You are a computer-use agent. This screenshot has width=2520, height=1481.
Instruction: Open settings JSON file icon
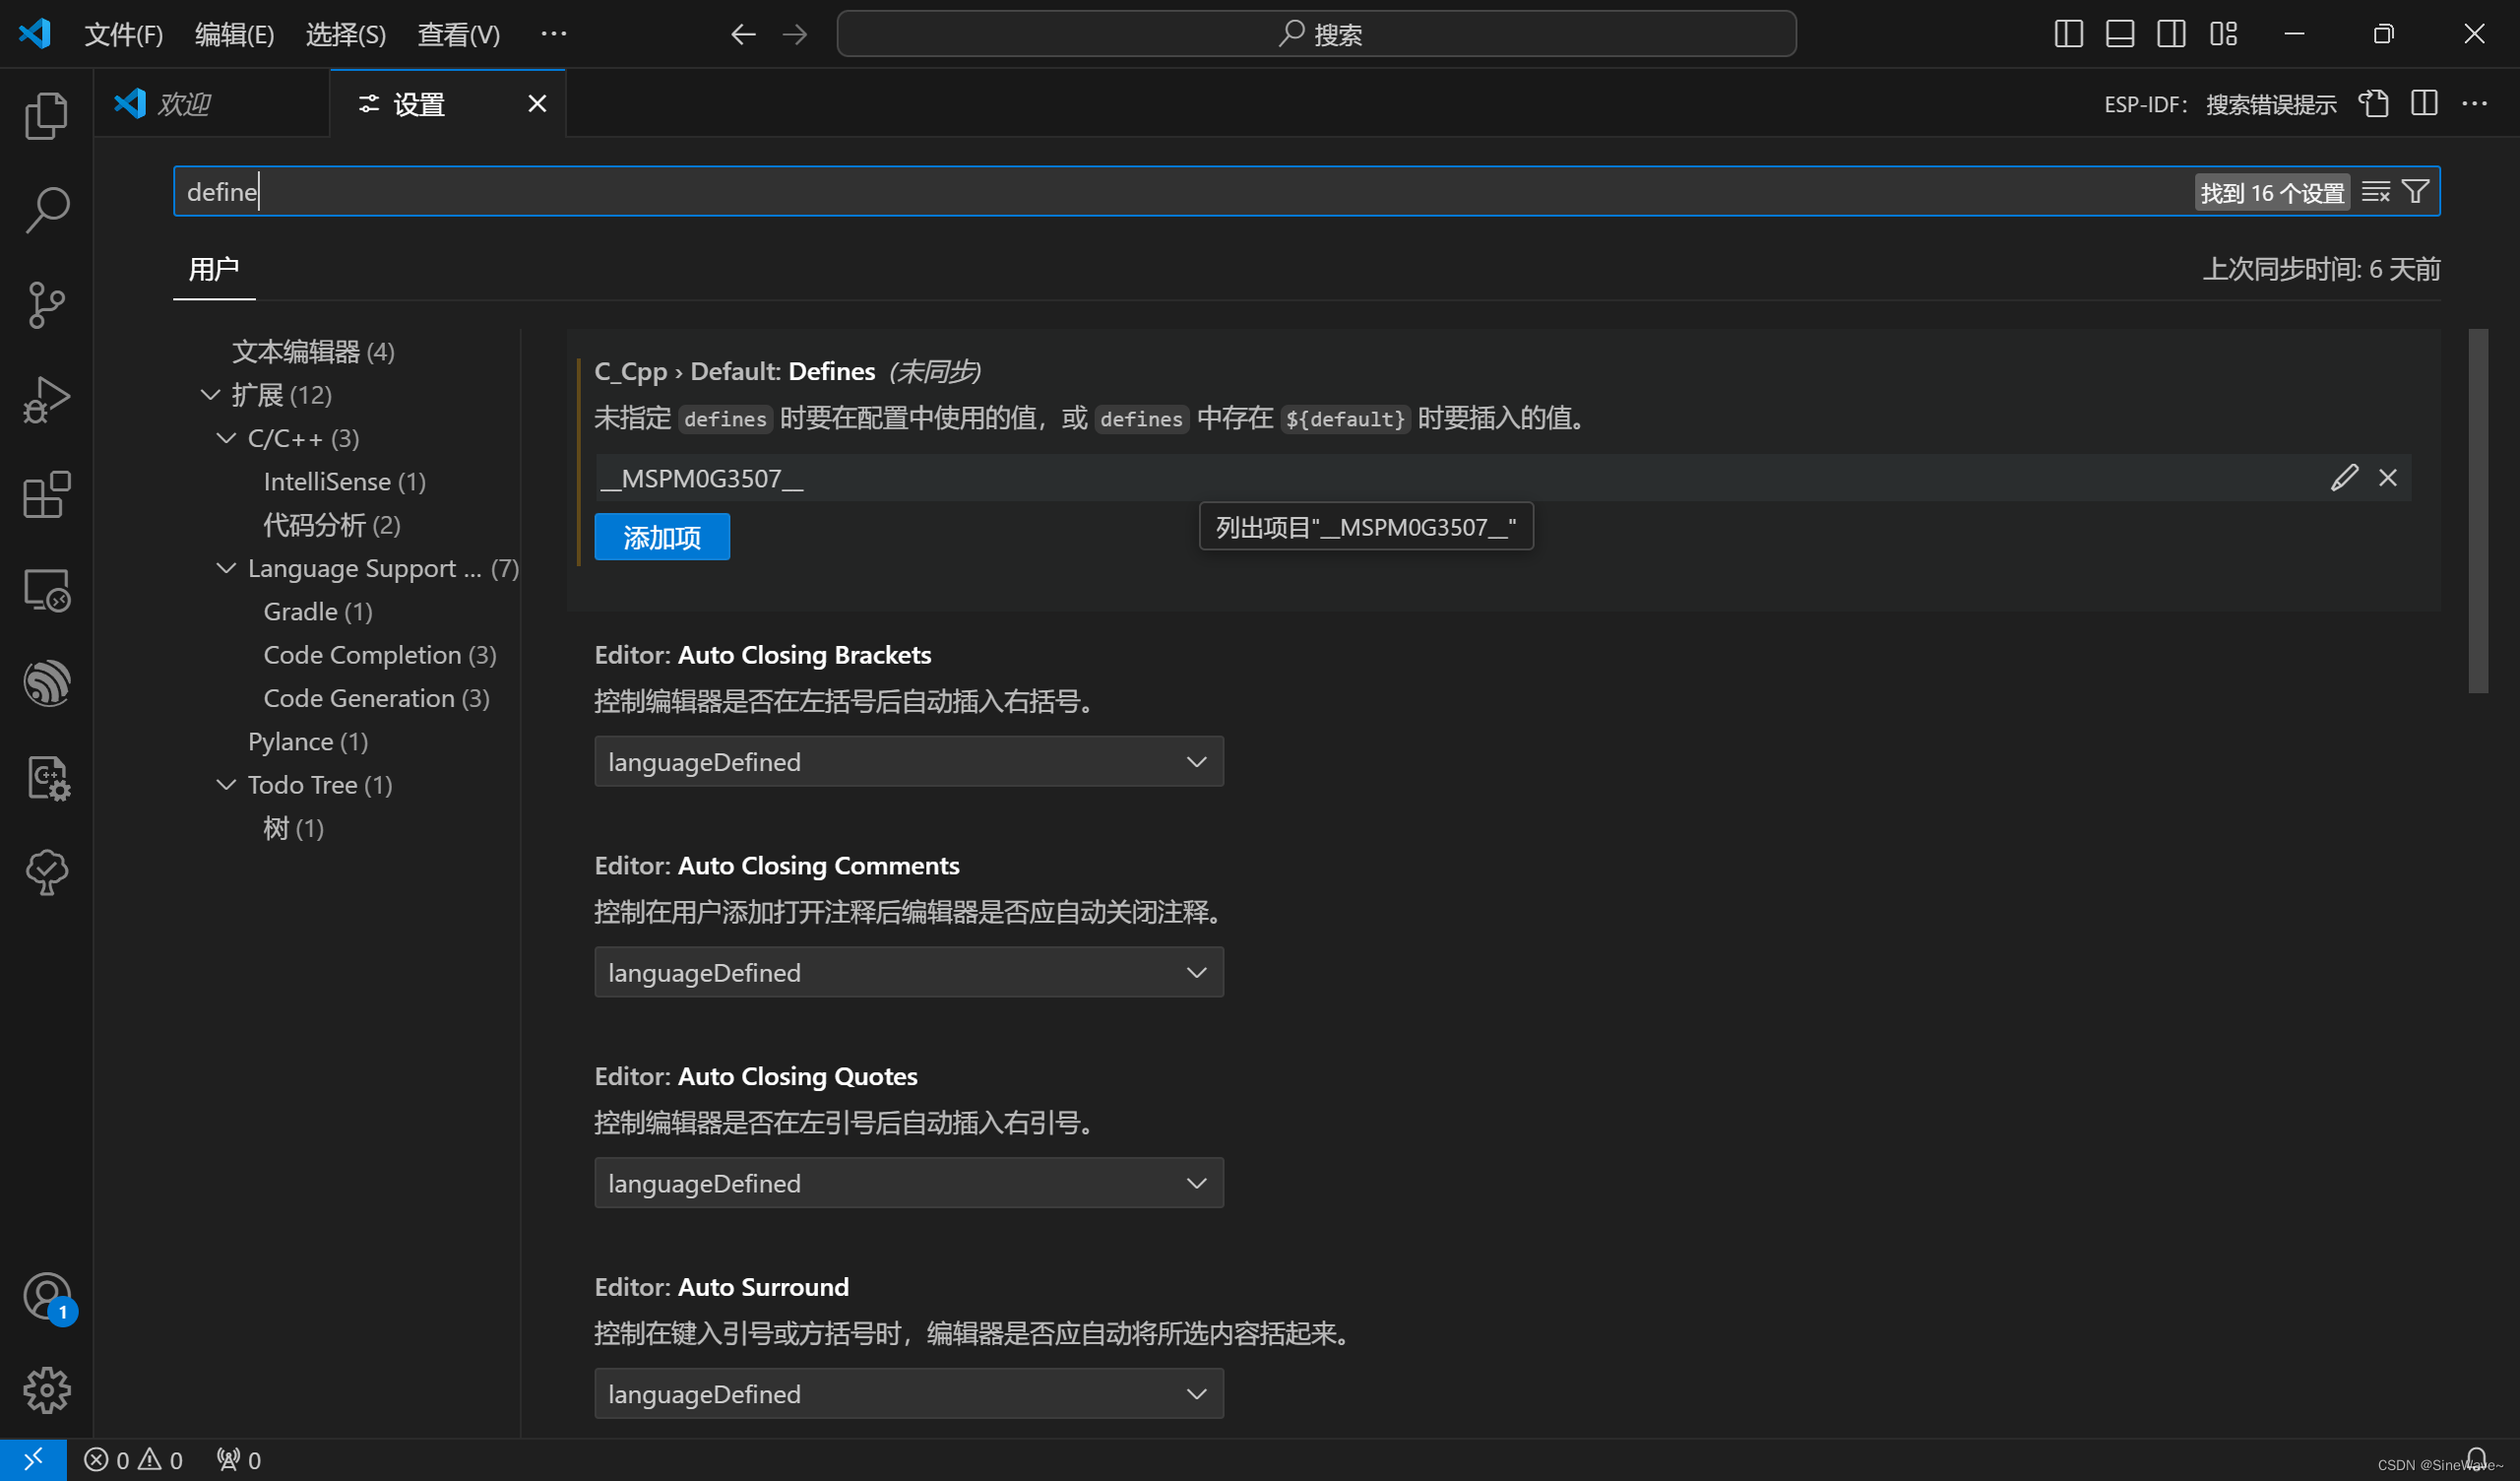[2373, 104]
